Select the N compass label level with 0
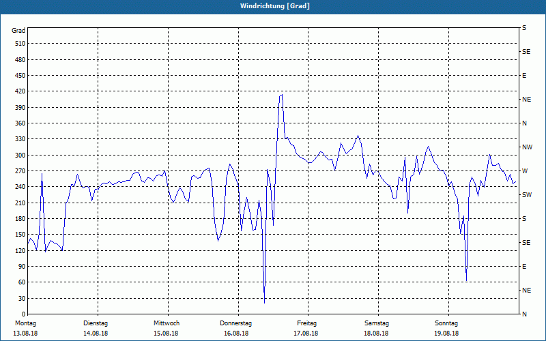Viewport: 546px width, 341px height. click(x=524, y=314)
